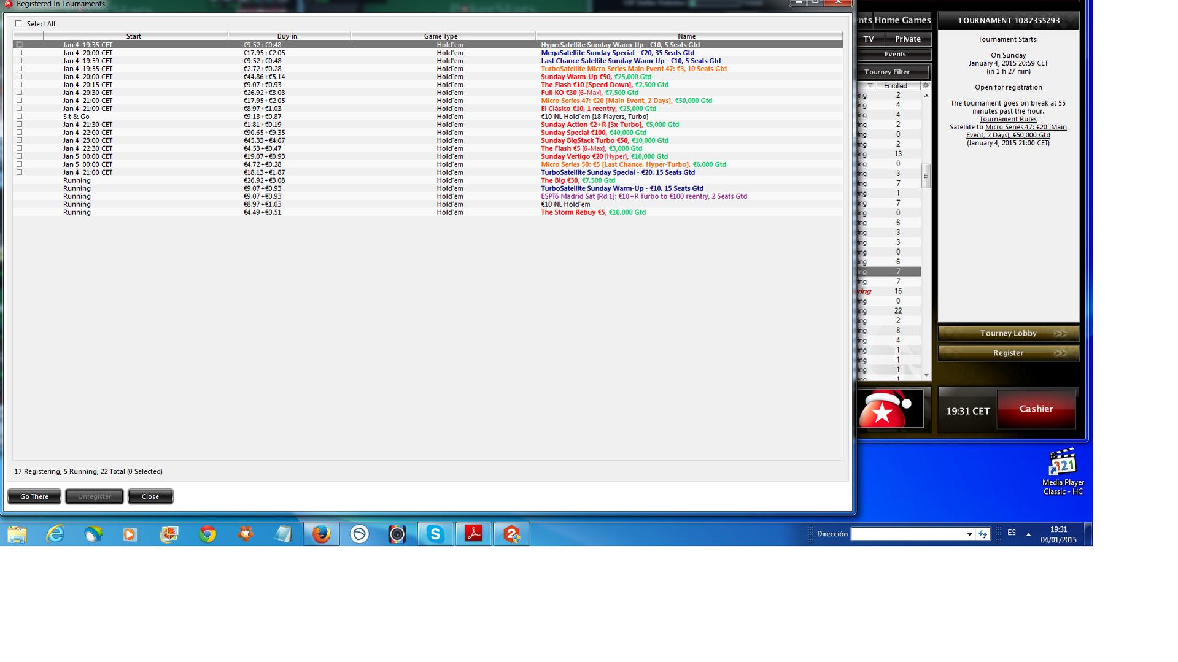
Task: Open Adobe Reader taskbar icon
Action: pyautogui.click(x=473, y=534)
